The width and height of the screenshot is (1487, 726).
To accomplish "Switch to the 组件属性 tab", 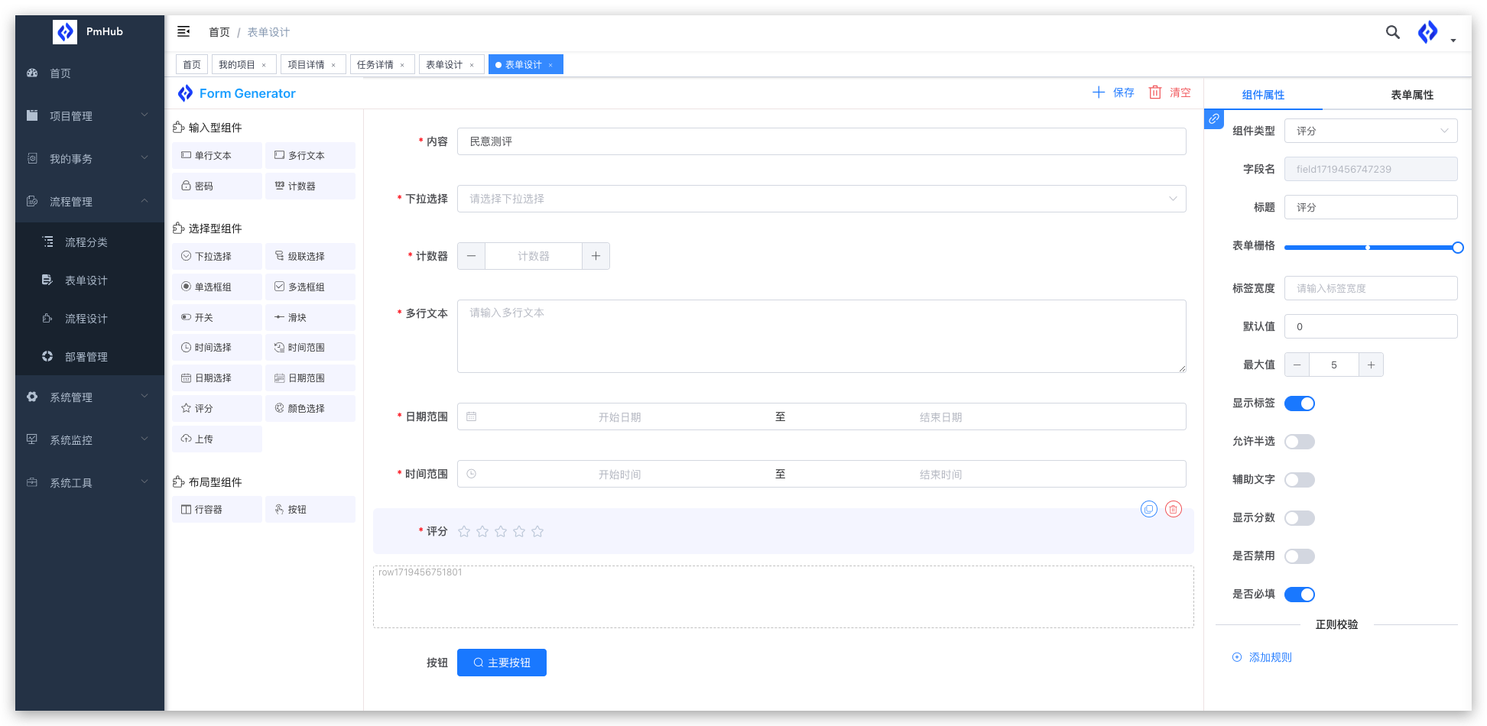I will [x=1263, y=95].
